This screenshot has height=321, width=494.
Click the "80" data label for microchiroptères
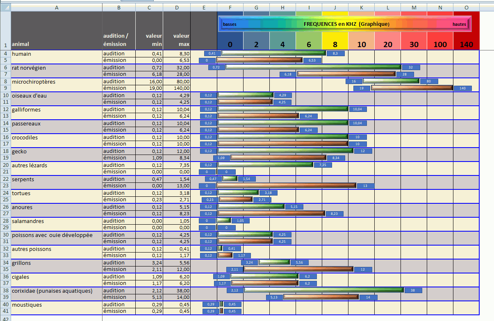pyautogui.click(x=429, y=81)
